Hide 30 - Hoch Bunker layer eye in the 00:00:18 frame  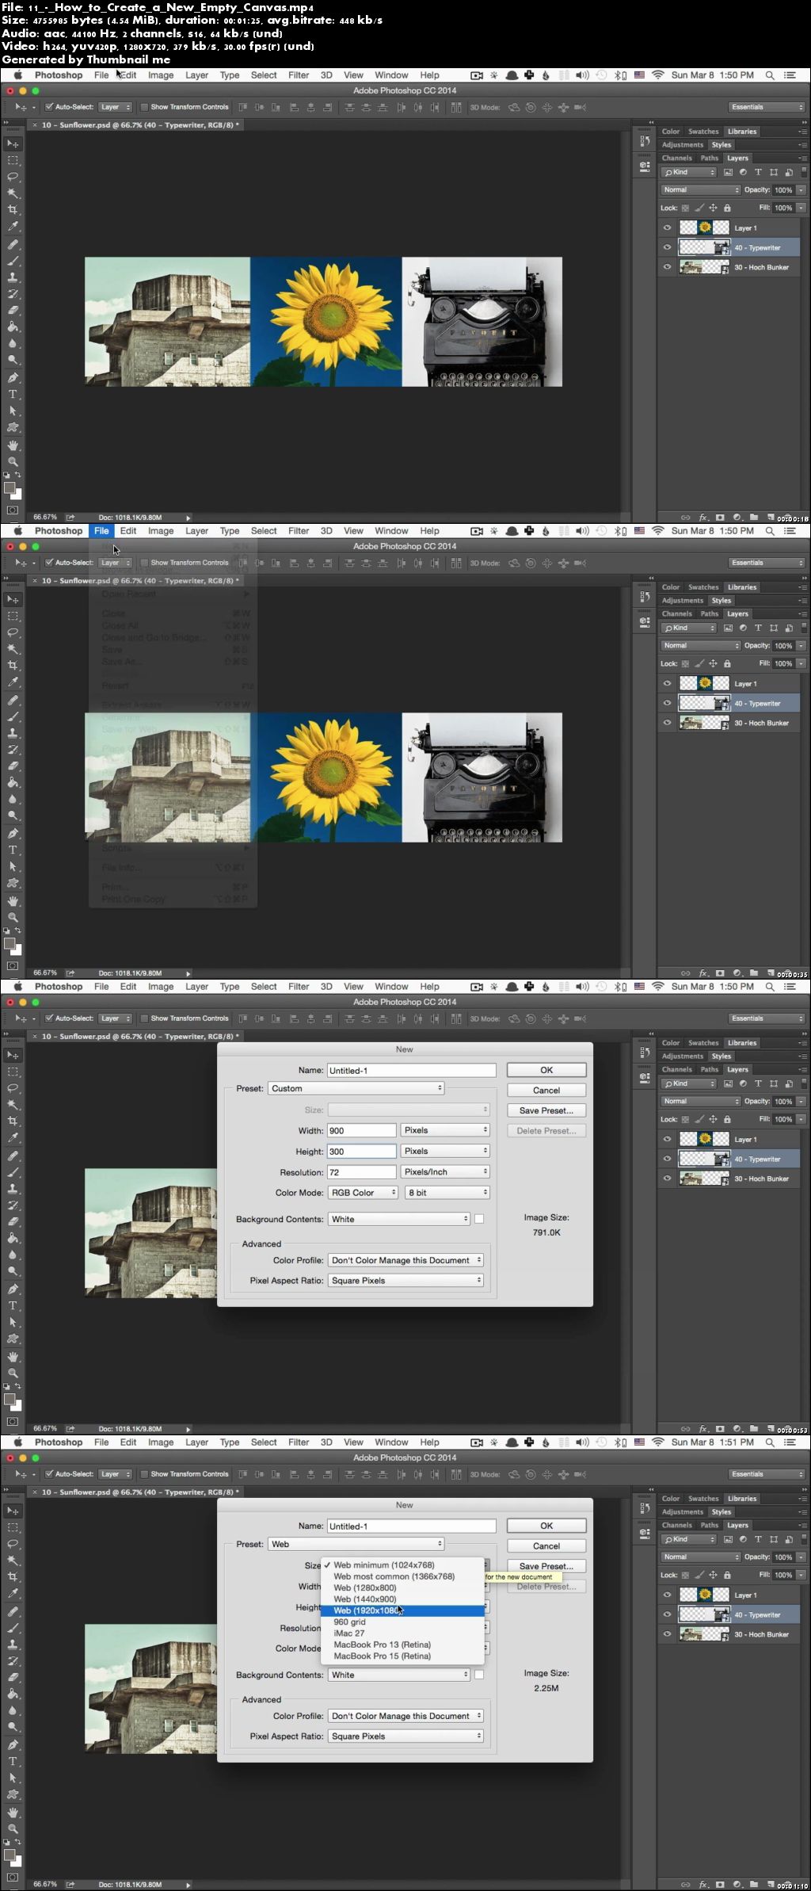667,267
